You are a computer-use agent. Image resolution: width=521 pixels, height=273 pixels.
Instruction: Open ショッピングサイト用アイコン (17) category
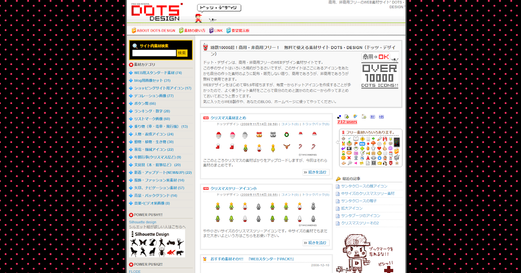[x=162, y=88]
